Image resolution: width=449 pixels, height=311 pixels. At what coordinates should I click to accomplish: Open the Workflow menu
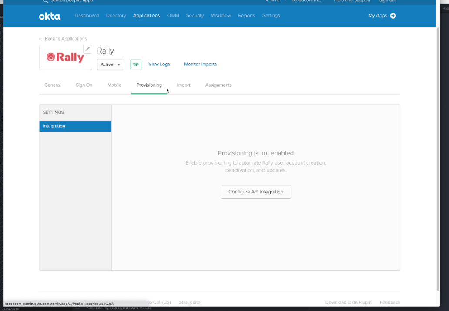coord(221,16)
